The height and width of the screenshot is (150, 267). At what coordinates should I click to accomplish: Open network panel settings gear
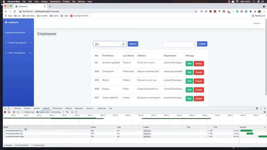coord(264,112)
